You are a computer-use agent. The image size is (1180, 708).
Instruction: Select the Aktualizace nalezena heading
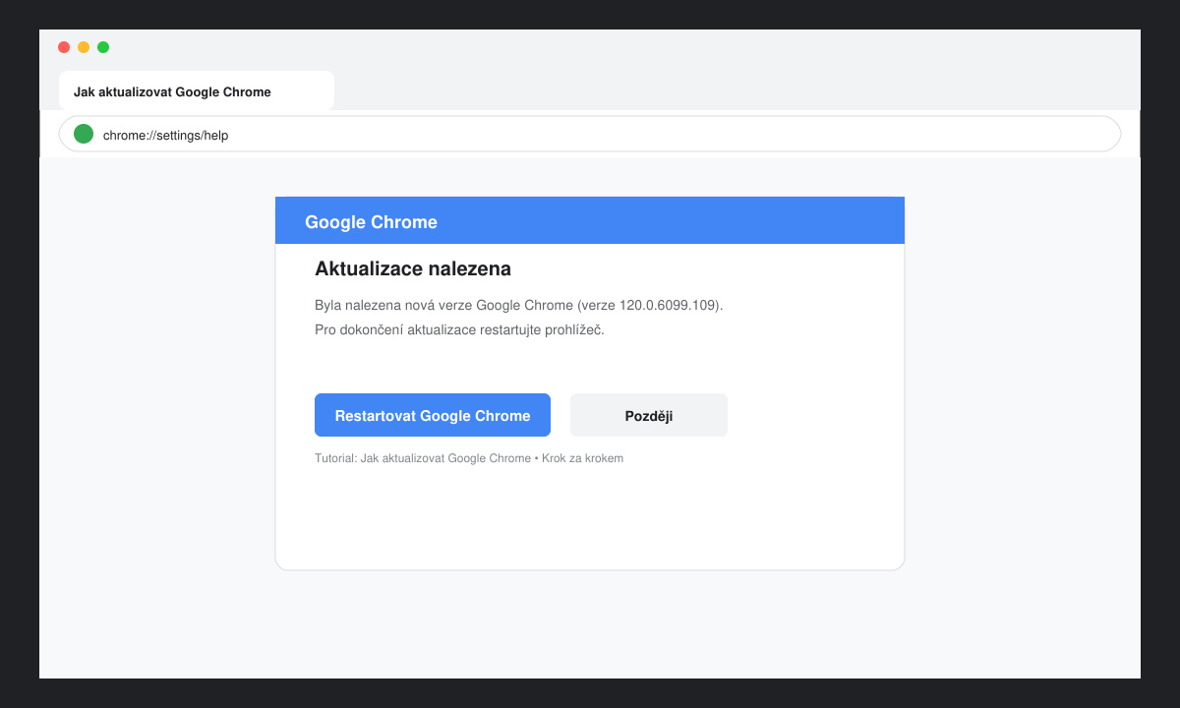click(x=413, y=268)
